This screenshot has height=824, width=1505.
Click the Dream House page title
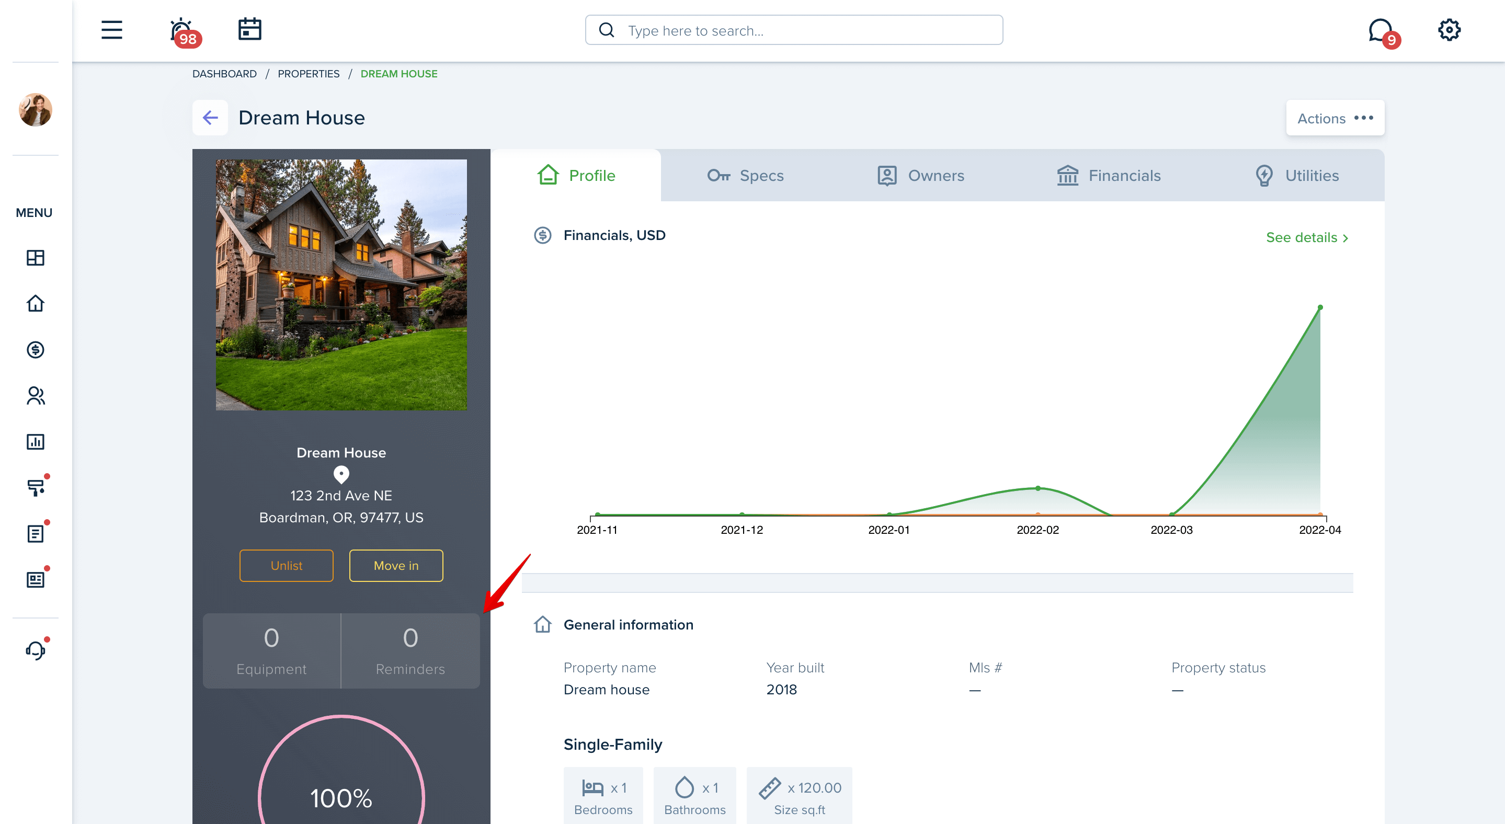tap(301, 118)
